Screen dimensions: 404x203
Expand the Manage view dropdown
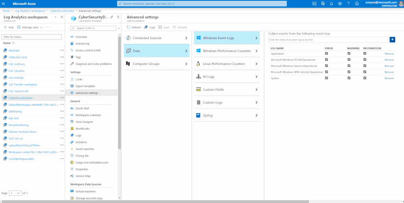pos(30,27)
